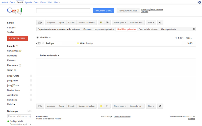Viewport: 202px width, 126px height.
Task: Open Mostrar opções de pesquisa link
Action: tap(152, 10)
